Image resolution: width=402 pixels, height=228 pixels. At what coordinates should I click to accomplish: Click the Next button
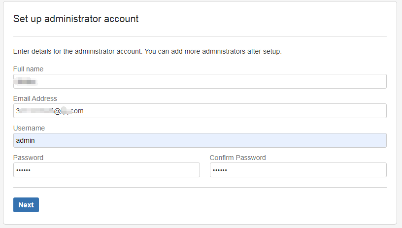click(26, 205)
